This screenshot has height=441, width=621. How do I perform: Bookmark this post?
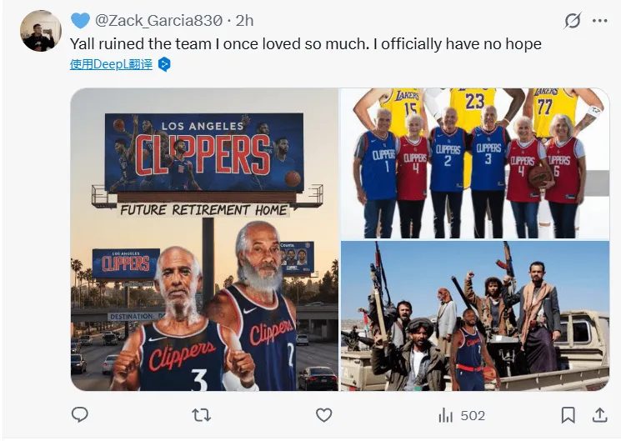pyautogui.click(x=568, y=414)
